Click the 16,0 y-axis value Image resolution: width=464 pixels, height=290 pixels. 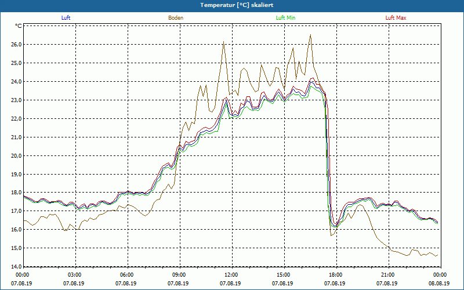pyautogui.click(x=17, y=230)
